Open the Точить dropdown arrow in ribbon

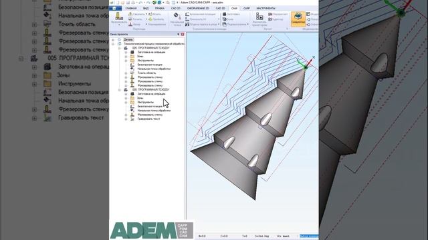point(146,19)
